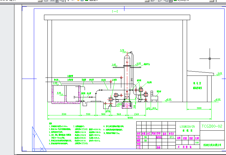Viewport: 226px width, 155px height.
Task: Select the LSGB220/25 title text
Action: click(x=187, y=127)
